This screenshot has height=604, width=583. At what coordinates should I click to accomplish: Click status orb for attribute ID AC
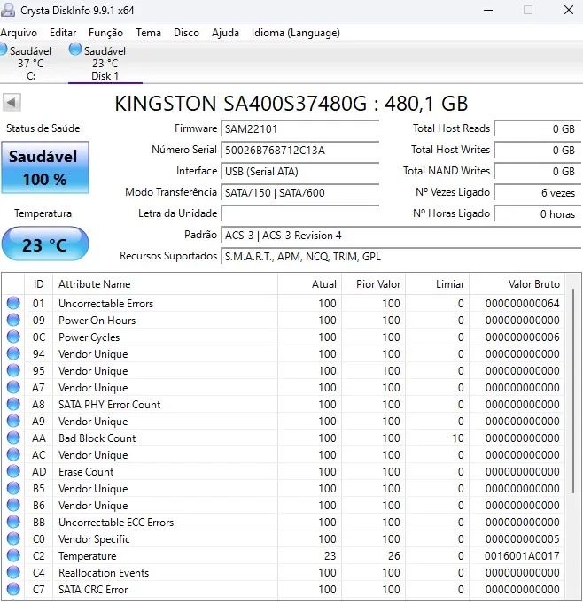[x=13, y=454]
